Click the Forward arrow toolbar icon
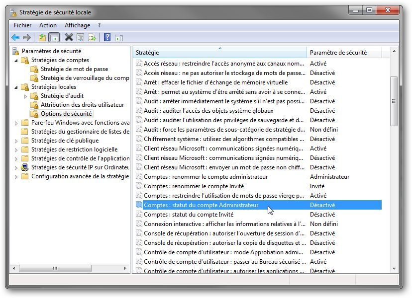 point(27,37)
